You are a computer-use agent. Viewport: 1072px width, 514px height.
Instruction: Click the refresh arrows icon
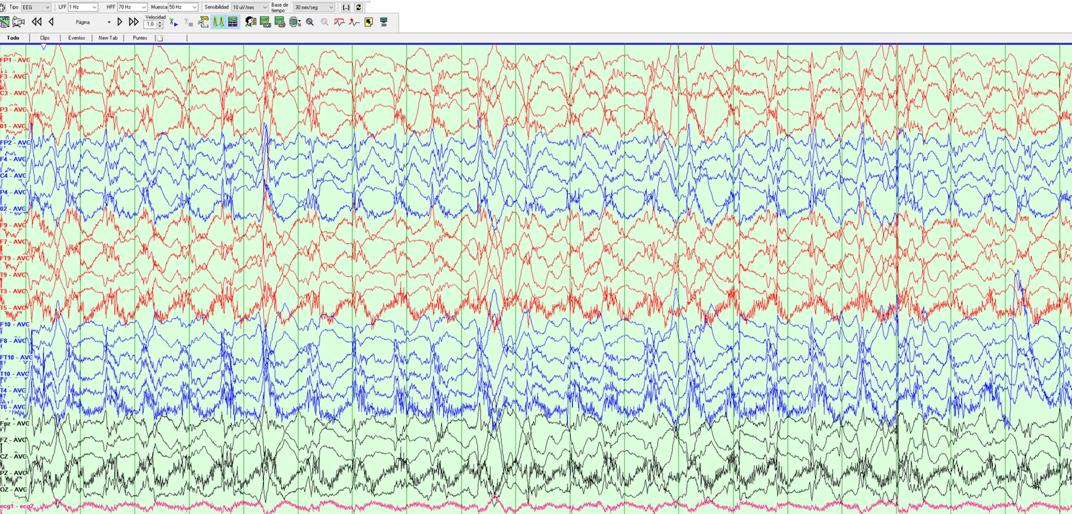pos(359,8)
